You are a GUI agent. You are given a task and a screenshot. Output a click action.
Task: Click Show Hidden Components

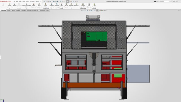(x=46, y=6)
